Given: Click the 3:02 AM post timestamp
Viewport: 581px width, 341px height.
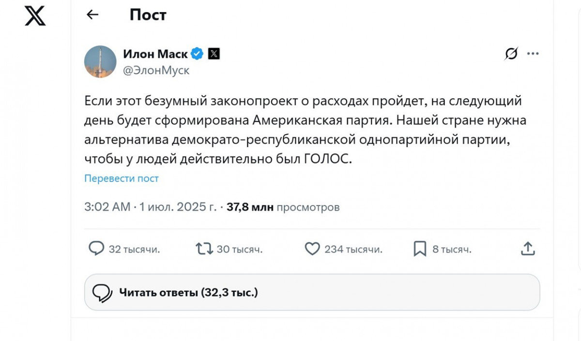Looking at the screenshot, I should pyautogui.click(x=107, y=207).
